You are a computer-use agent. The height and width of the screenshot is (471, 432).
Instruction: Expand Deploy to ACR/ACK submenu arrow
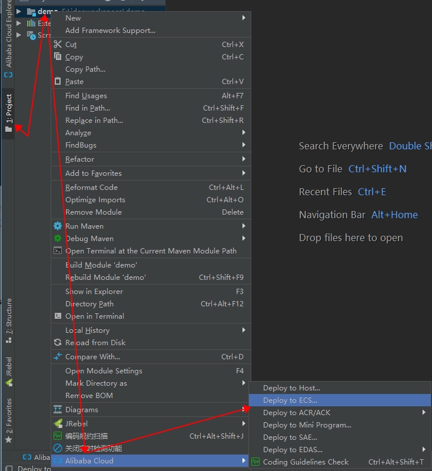click(424, 413)
